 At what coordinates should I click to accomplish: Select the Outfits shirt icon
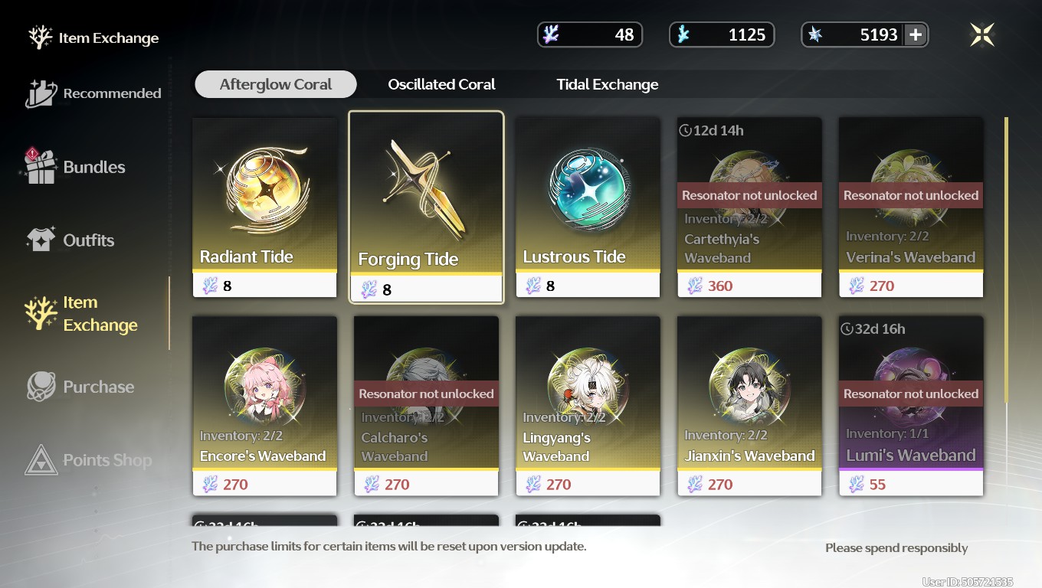41,240
